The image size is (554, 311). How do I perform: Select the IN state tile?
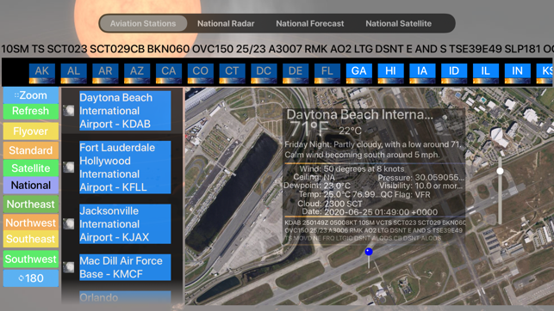(x=517, y=73)
